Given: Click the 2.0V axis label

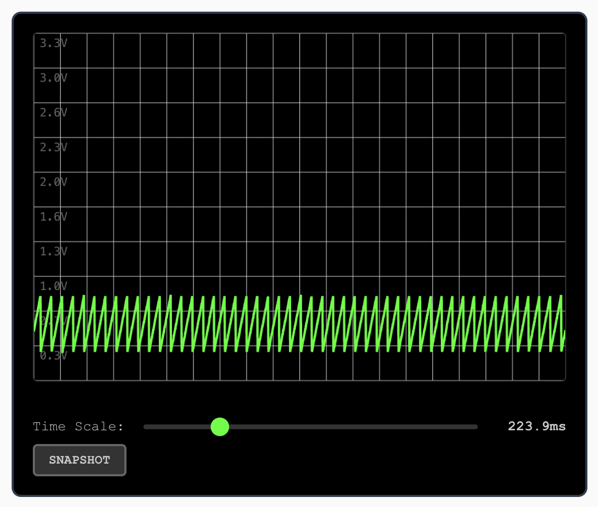Looking at the screenshot, I should tap(53, 182).
